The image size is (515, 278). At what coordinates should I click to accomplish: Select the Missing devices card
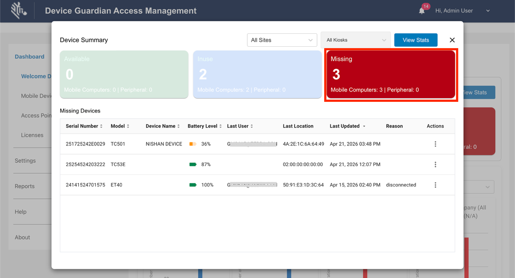coord(391,74)
